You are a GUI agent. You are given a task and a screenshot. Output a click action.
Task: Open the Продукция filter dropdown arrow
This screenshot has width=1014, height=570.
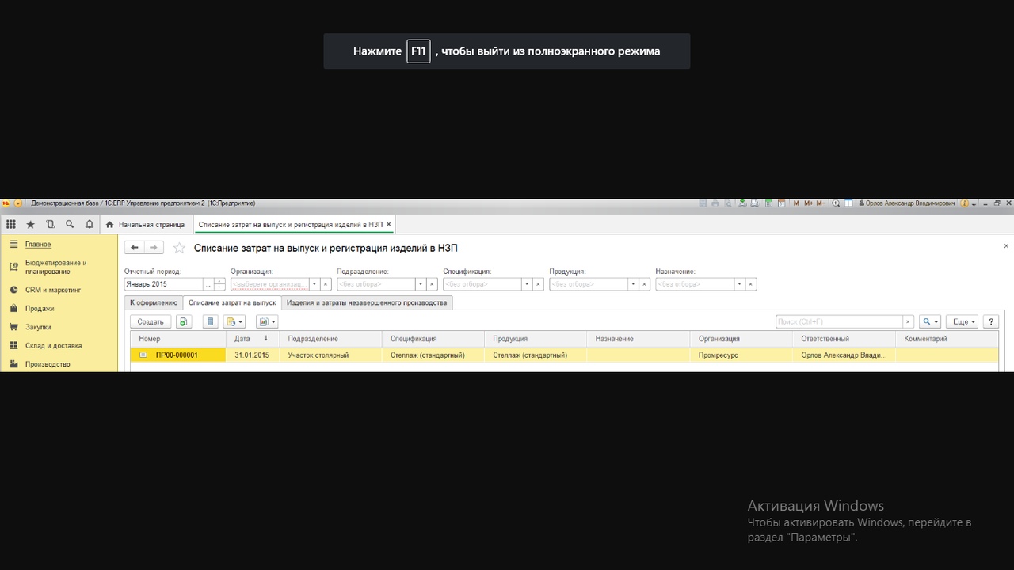click(632, 284)
